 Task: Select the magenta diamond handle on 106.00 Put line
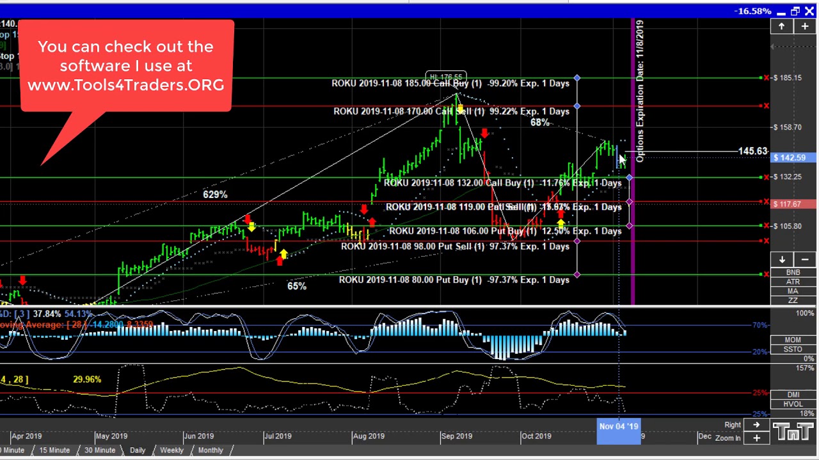[x=630, y=226]
